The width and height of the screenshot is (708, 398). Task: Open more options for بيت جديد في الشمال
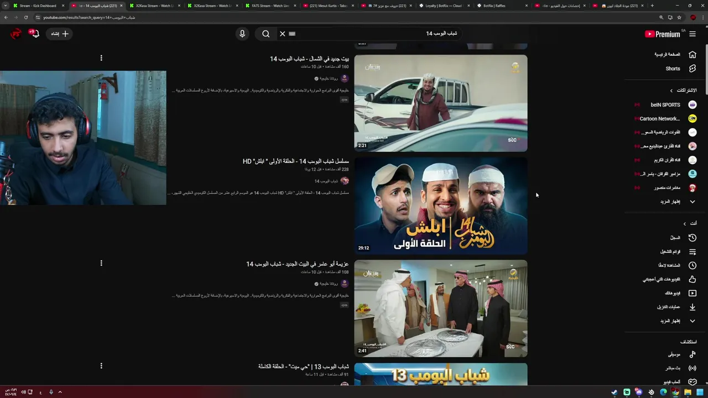click(101, 58)
